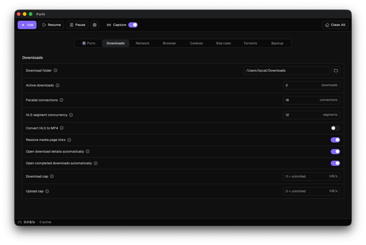366x245 pixels.
Task: Click info icon next to Download folder
Action: 55,70
